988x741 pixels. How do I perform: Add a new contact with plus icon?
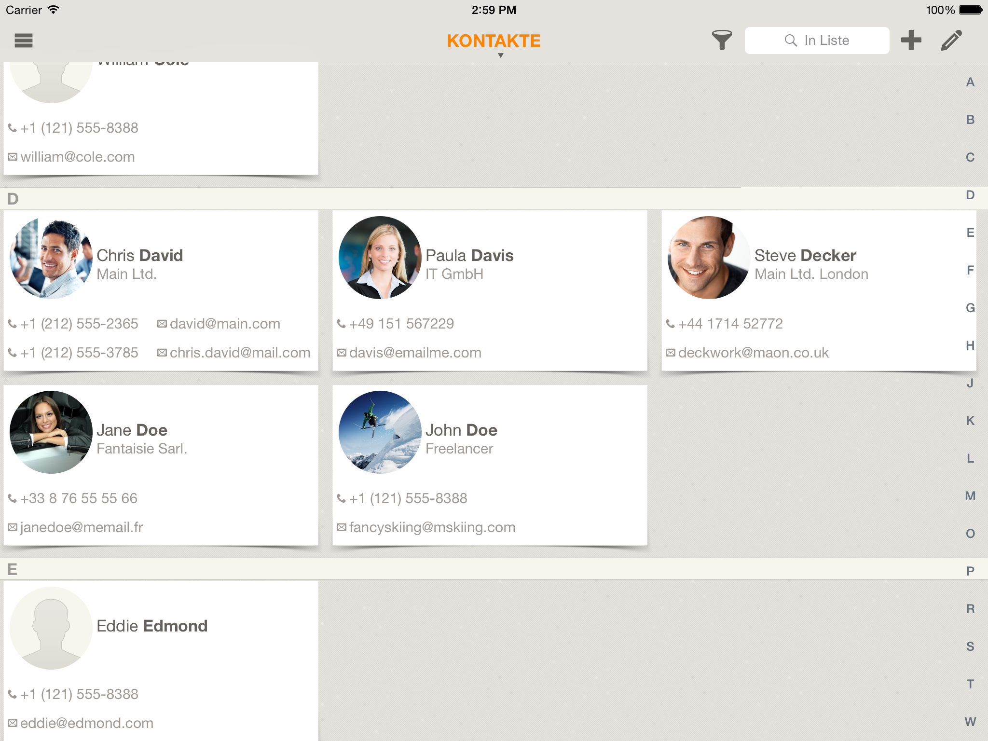911,41
